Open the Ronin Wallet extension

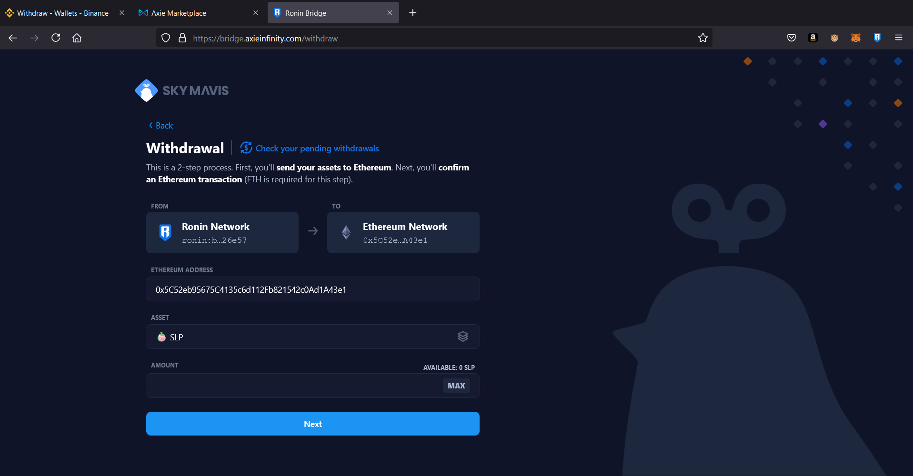coord(877,38)
